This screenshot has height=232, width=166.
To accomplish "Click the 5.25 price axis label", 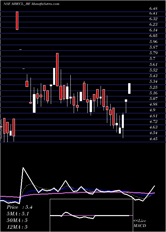I will point(153,87).
